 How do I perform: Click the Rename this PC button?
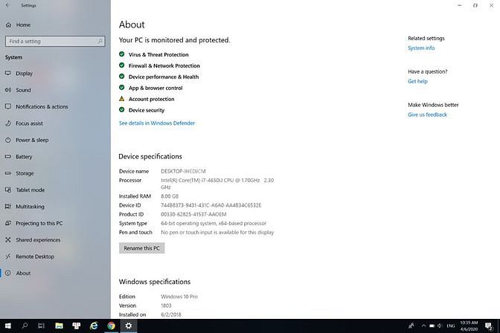(x=142, y=248)
